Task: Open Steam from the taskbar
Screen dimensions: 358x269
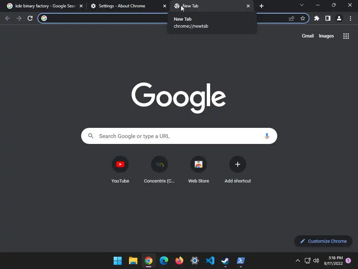Action: (225, 261)
